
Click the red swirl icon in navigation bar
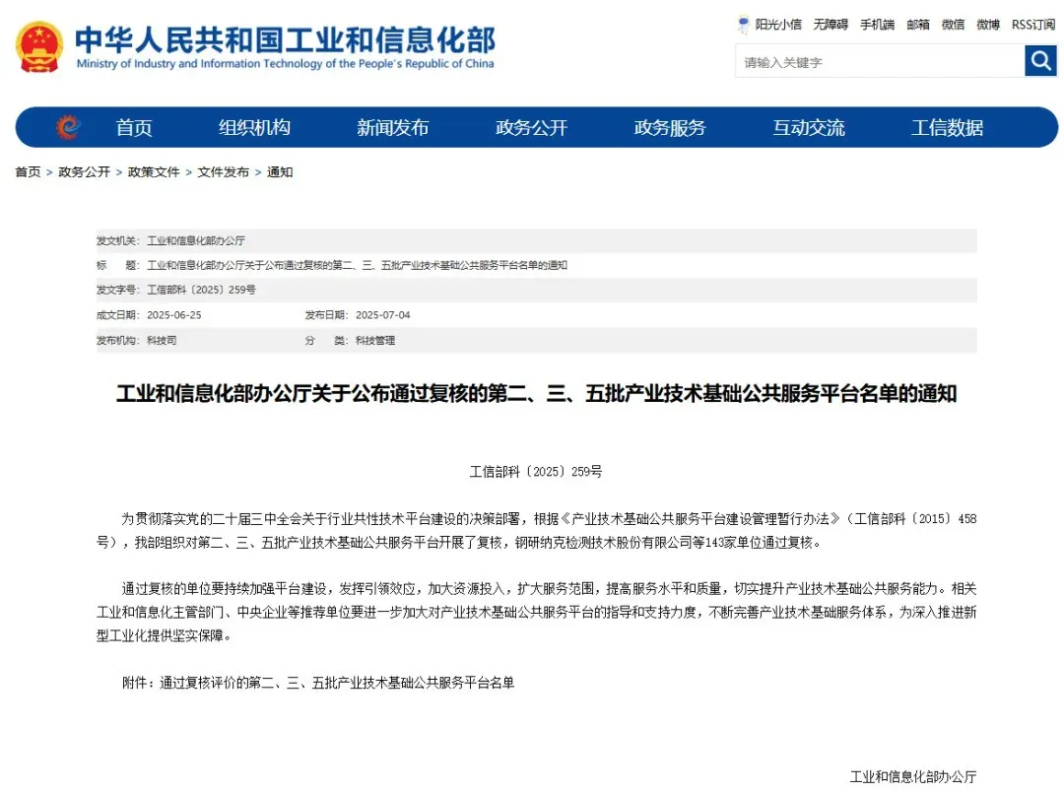[x=67, y=127]
